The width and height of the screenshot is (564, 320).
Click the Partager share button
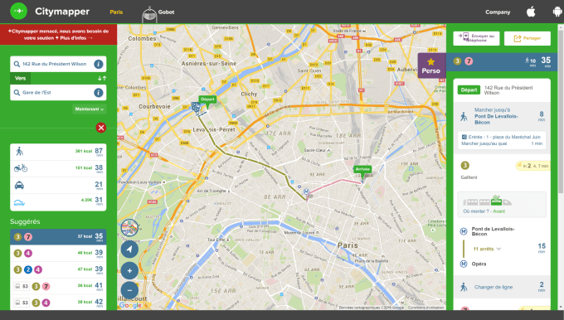(528, 38)
